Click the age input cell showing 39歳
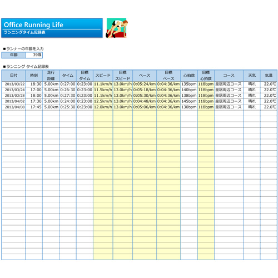Screen dimensions: 278x278 point(34,55)
